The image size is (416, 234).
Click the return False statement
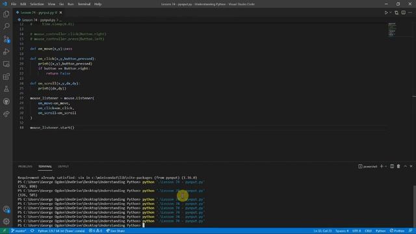click(58, 73)
